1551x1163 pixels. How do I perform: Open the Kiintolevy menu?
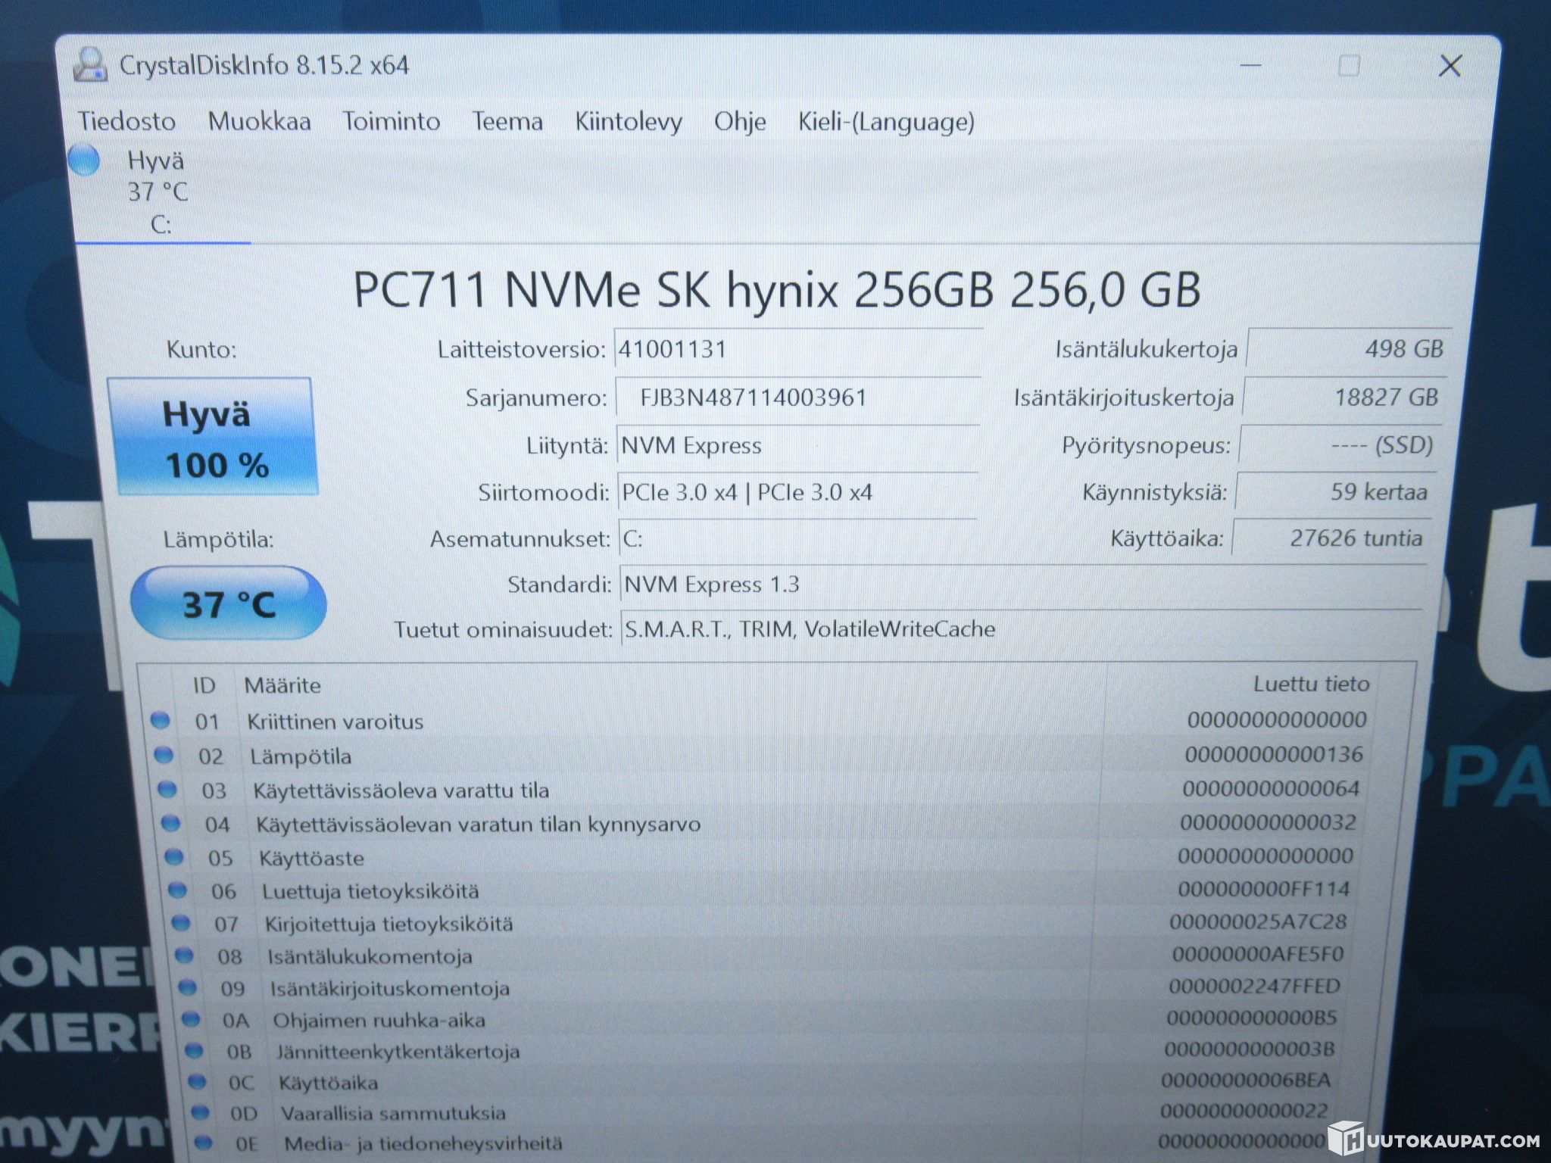point(629,122)
